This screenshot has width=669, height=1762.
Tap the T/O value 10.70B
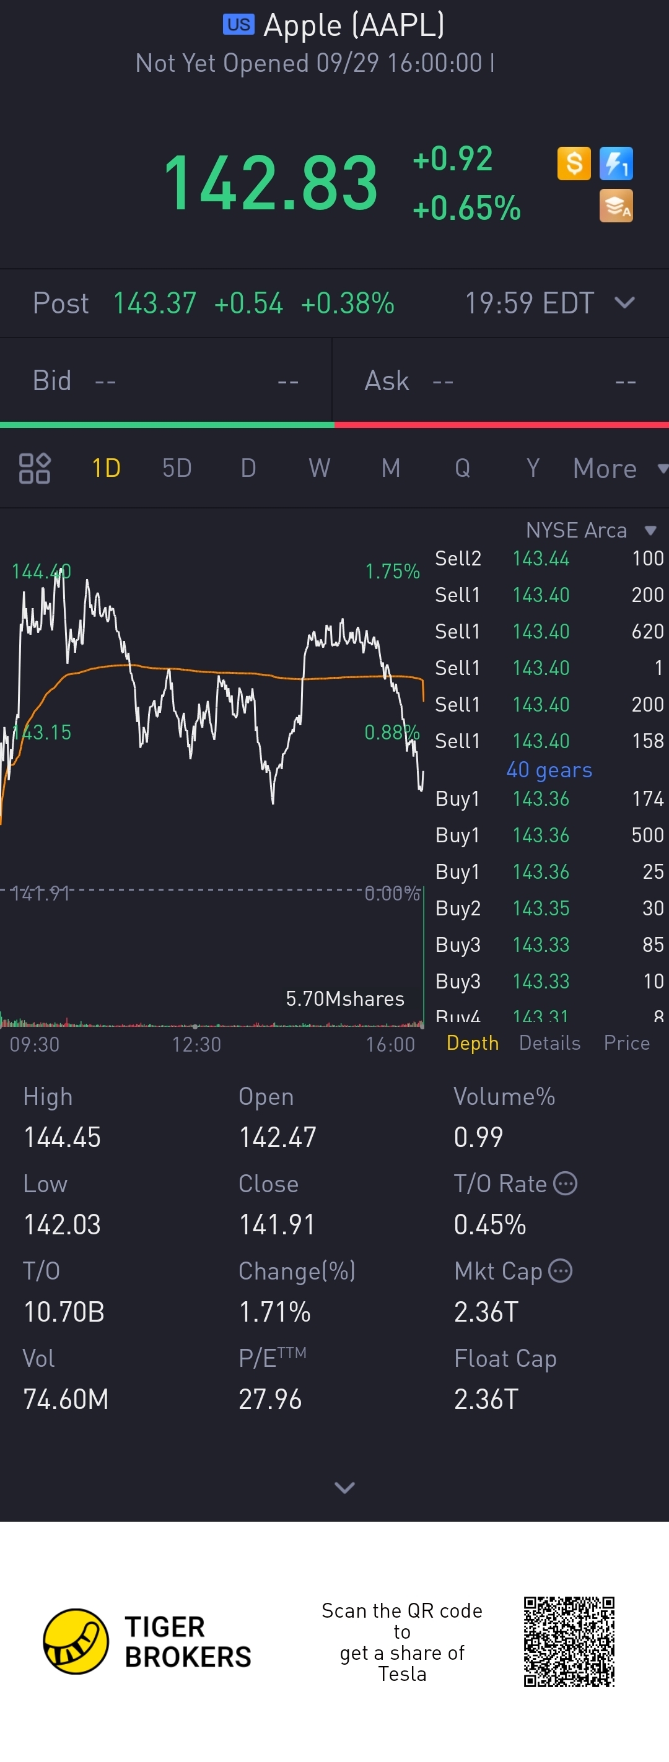(64, 1312)
